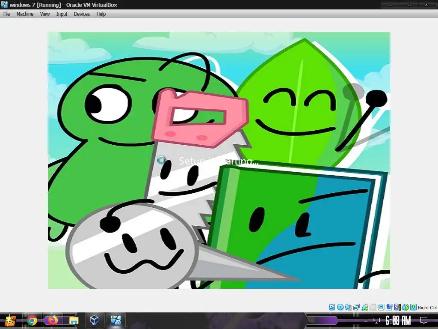Screen dimensions: 438x329
Task: Open the View menu
Action: pyautogui.click(x=44, y=14)
